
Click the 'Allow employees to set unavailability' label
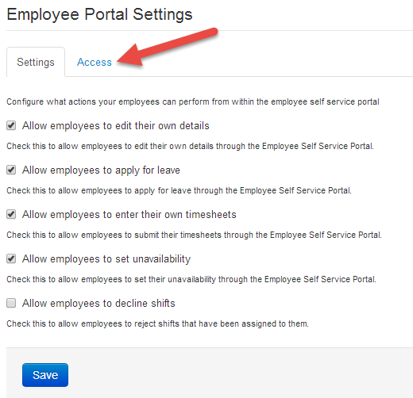106,259
